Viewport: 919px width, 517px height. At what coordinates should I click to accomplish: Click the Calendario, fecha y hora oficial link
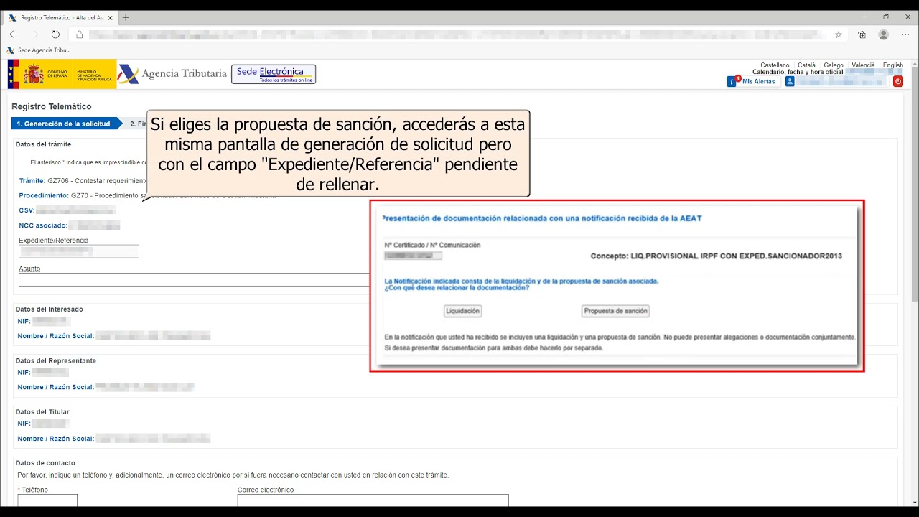(798, 72)
